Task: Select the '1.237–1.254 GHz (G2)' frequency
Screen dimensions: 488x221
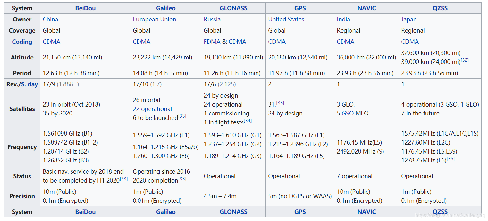Action: point(233,144)
